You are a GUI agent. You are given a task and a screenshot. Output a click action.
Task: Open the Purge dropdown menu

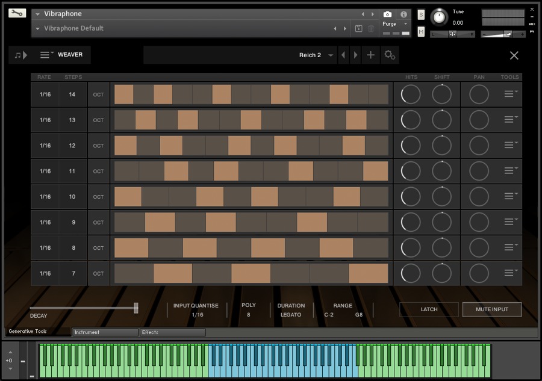click(x=394, y=24)
